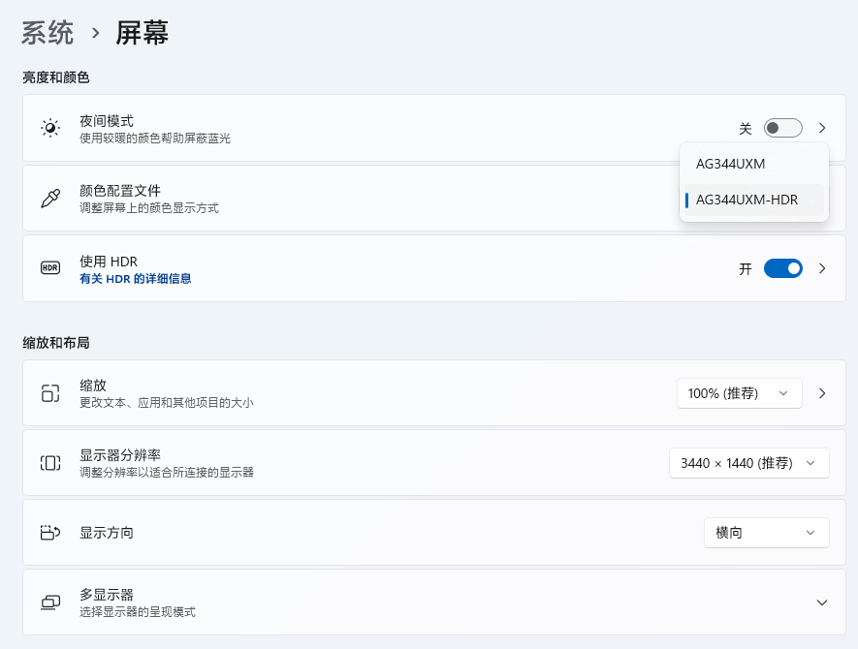The height and width of the screenshot is (649, 858).
Task: Open the 3440 × 1440 resolution dropdown
Action: coord(749,463)
